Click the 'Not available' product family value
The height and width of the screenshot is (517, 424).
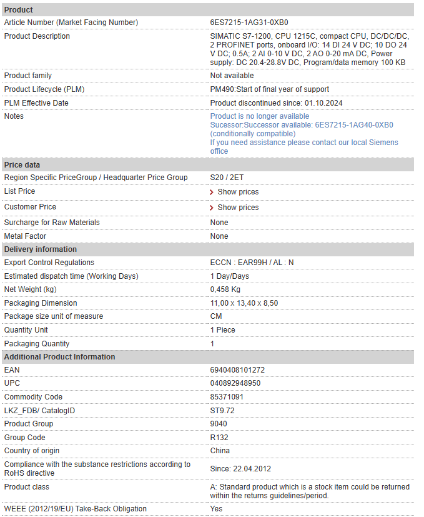click(x=232, y=76)
